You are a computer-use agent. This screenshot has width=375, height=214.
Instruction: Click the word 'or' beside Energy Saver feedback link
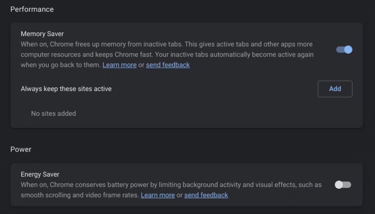click(x=179, y=195)
